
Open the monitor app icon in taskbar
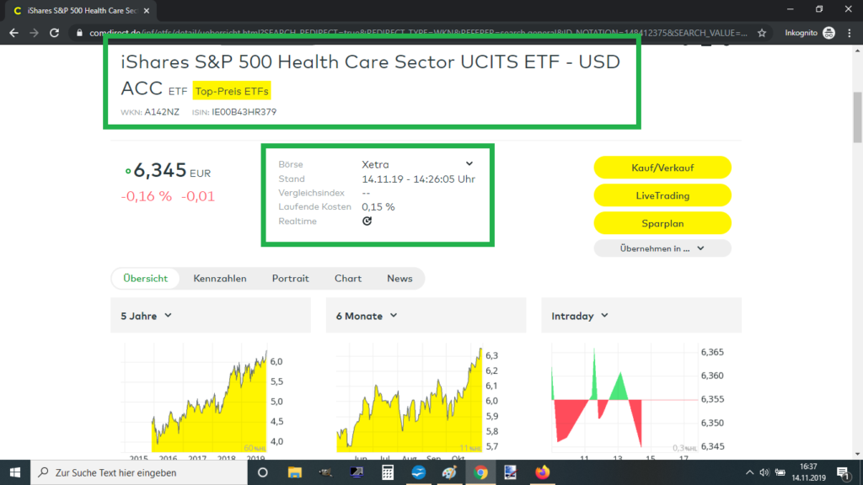click(x=356, y=472)
